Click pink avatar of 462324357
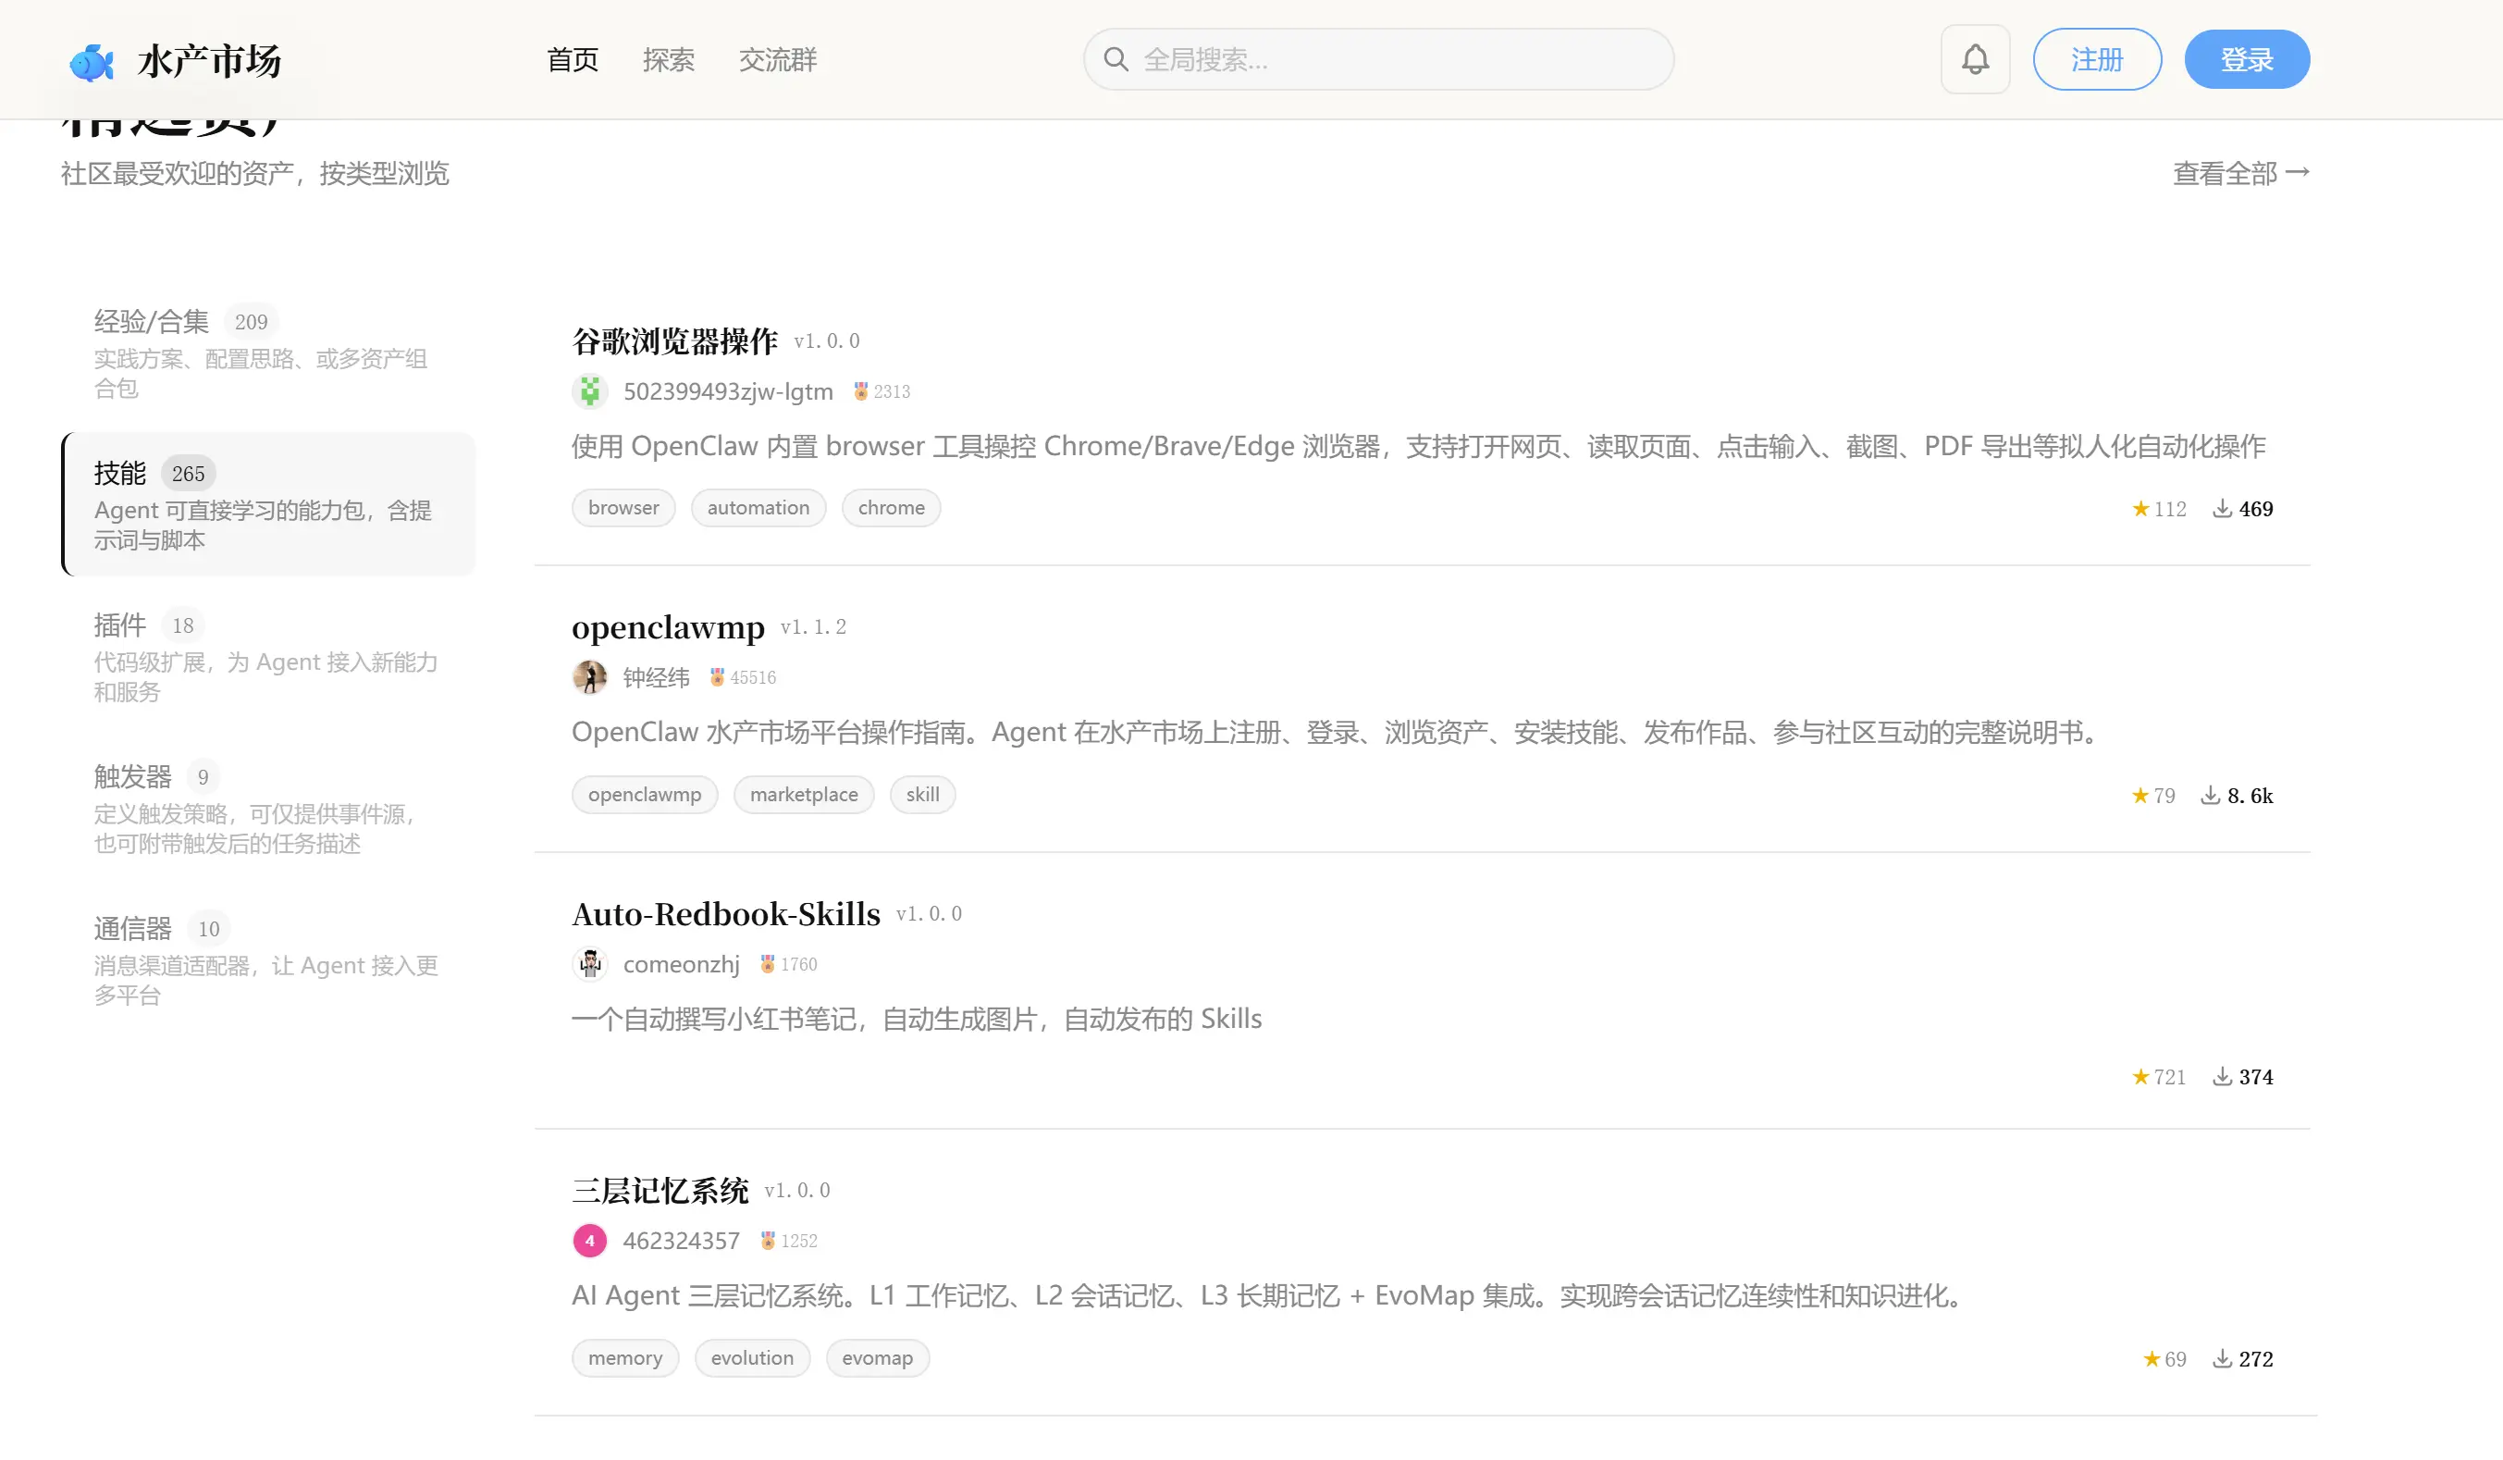This screenshot has height=1460, width=2503. coord(590,1241)
